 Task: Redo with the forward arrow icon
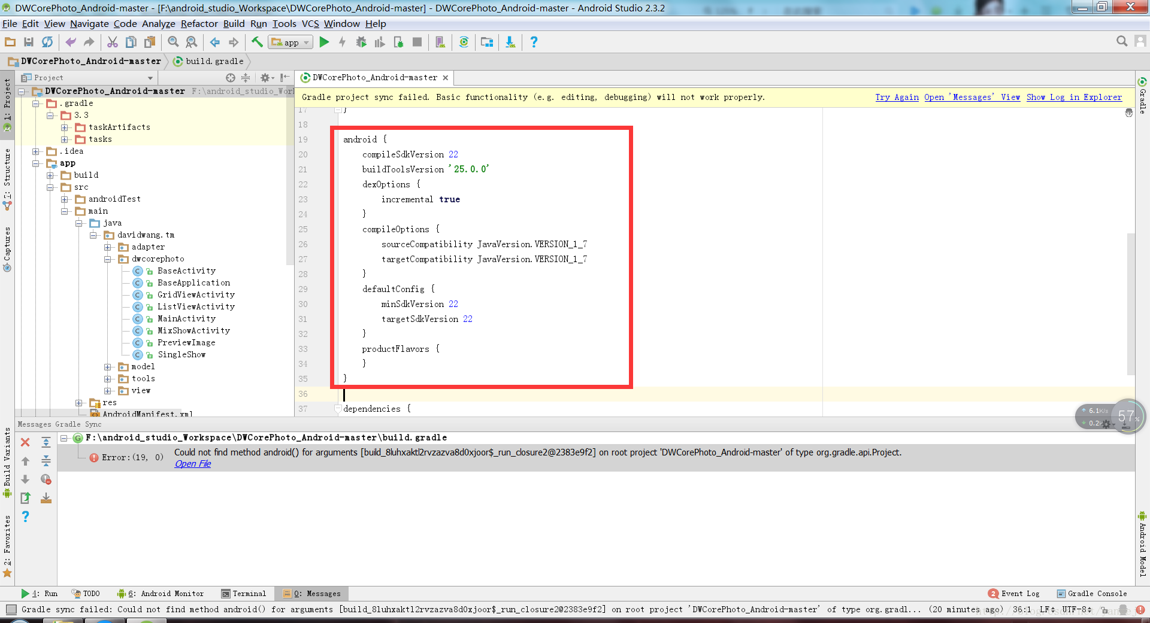(x=89, y=42)
